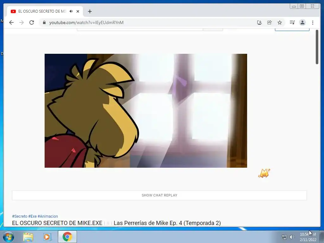Click the taskbar clock showing 2/11/2022
This screenshot has height=243, width=324.
click(308, 237)
